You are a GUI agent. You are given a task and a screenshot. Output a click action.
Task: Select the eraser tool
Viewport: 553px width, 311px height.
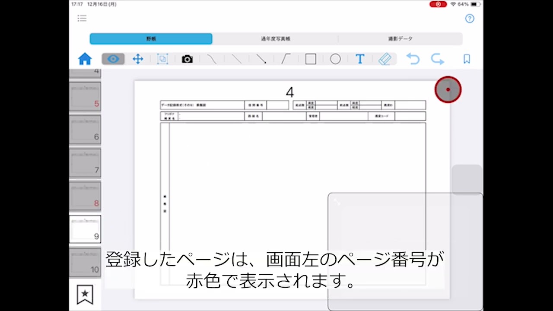385,59
